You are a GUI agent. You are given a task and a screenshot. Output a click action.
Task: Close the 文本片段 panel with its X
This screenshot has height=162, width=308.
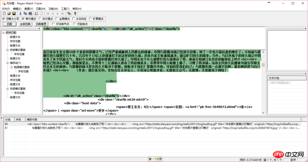click(305, 74)
